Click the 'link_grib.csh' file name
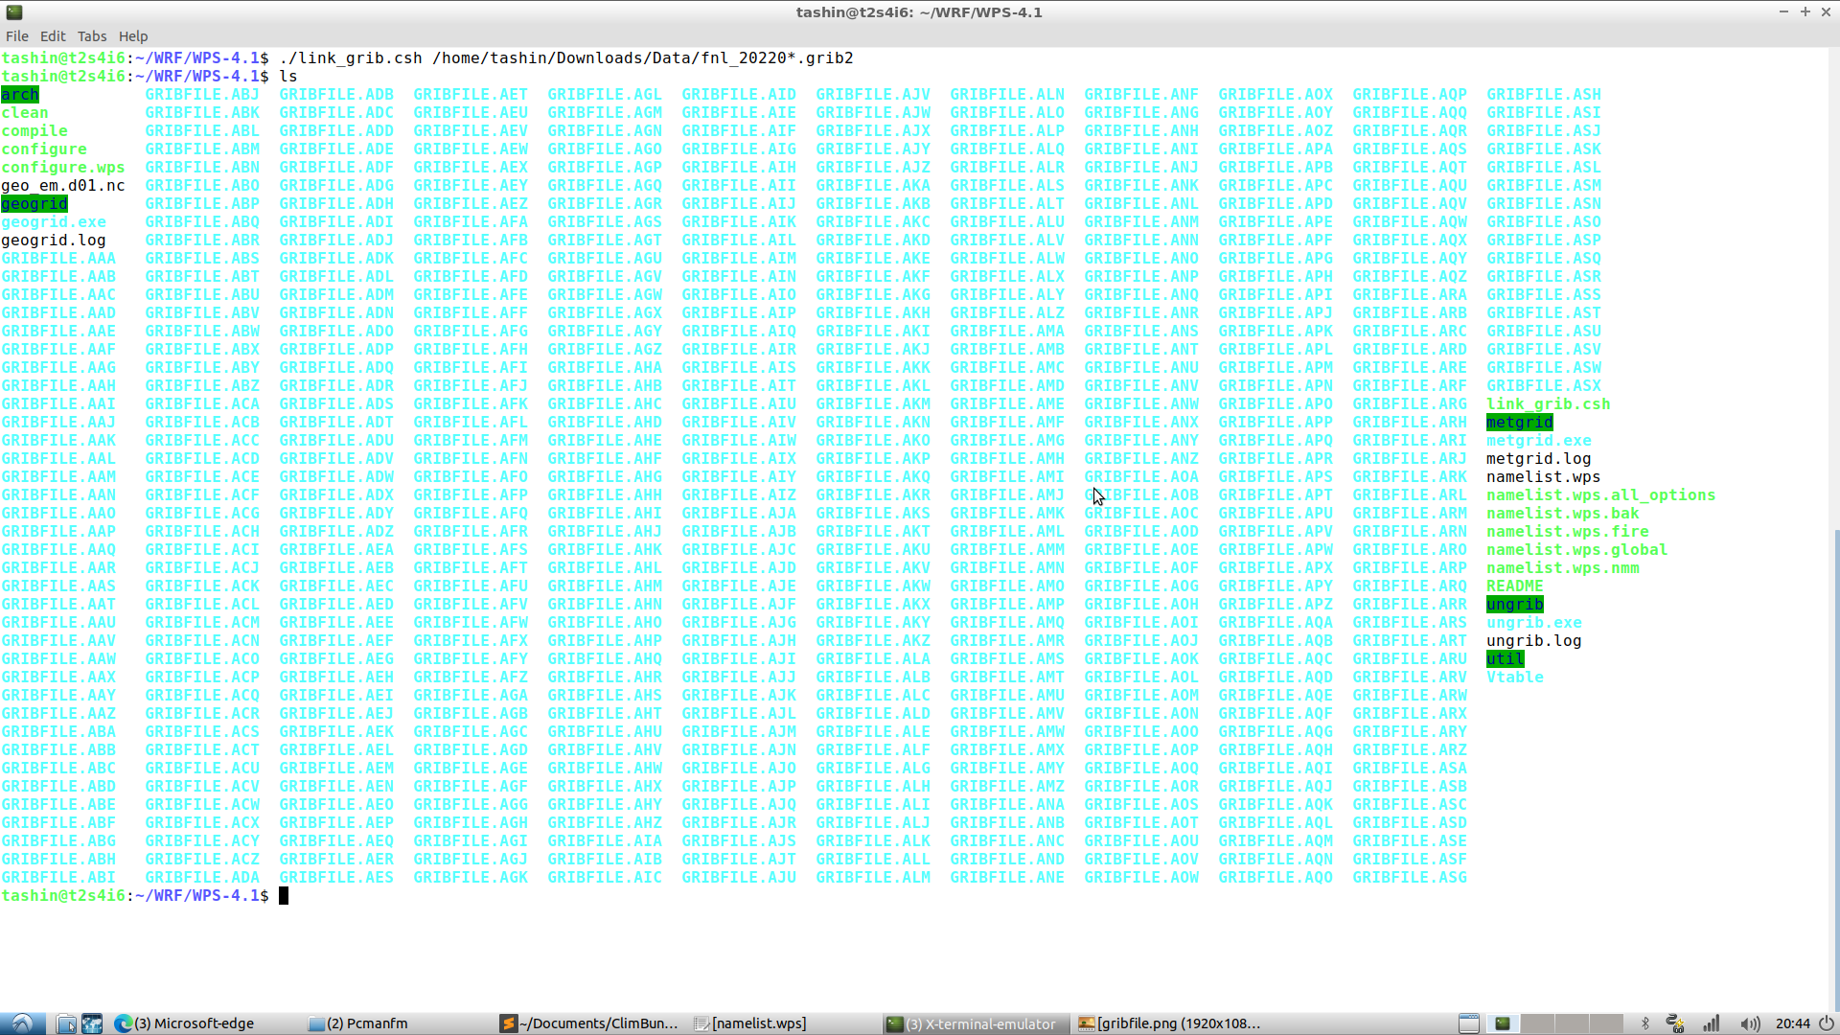The width and height of the screenshot is (1840, 1035). click(x=1549, y=403)
